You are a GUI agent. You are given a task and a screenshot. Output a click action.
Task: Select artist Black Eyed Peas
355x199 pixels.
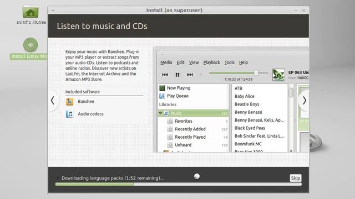tap(250, 128)
